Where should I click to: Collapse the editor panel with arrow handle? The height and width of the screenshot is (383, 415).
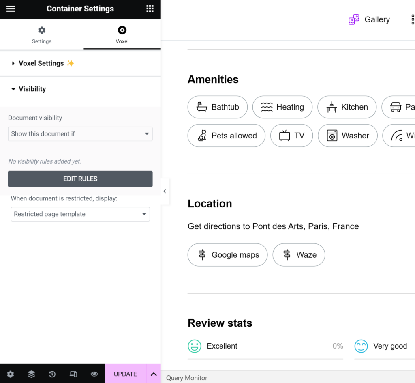(x=165, y=191)
